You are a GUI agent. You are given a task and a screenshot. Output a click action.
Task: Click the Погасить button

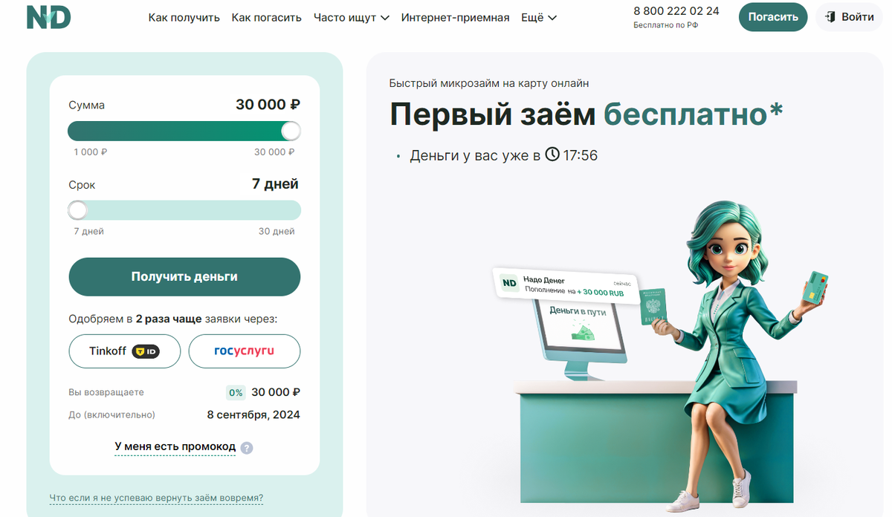point(773,17)
